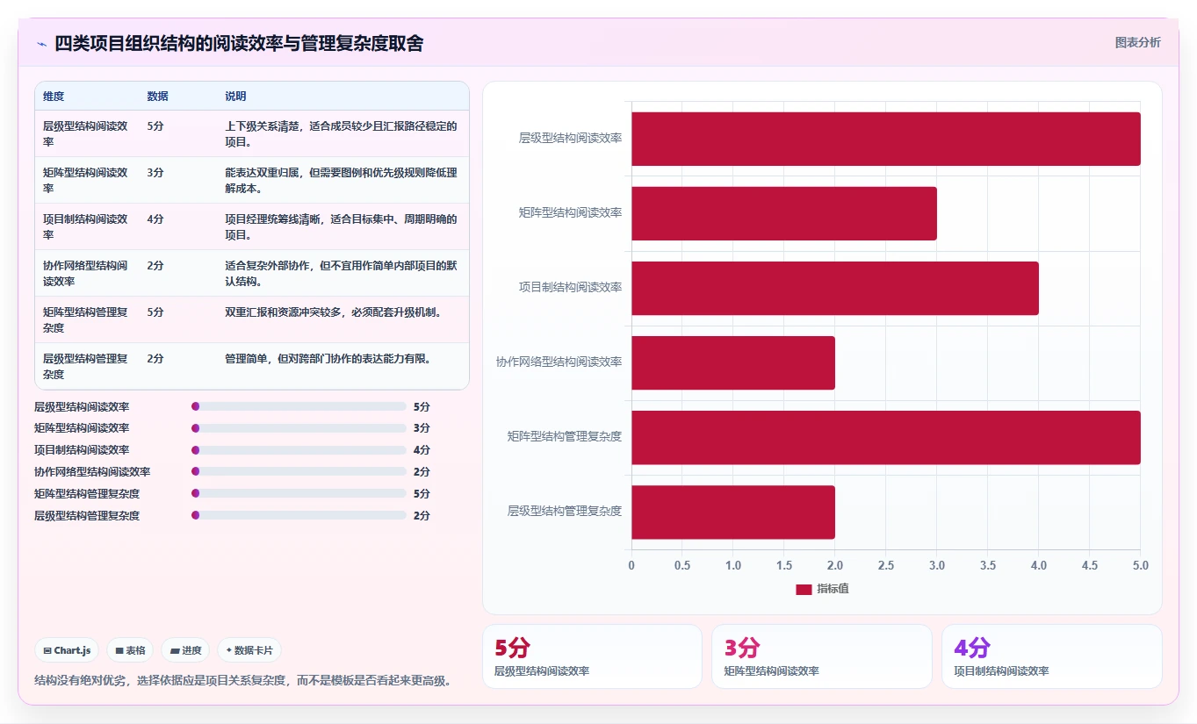This screenshot has width=1197, height=724.
Task: Toggle the 指标值 legend swatch
Action: (804, 589)
